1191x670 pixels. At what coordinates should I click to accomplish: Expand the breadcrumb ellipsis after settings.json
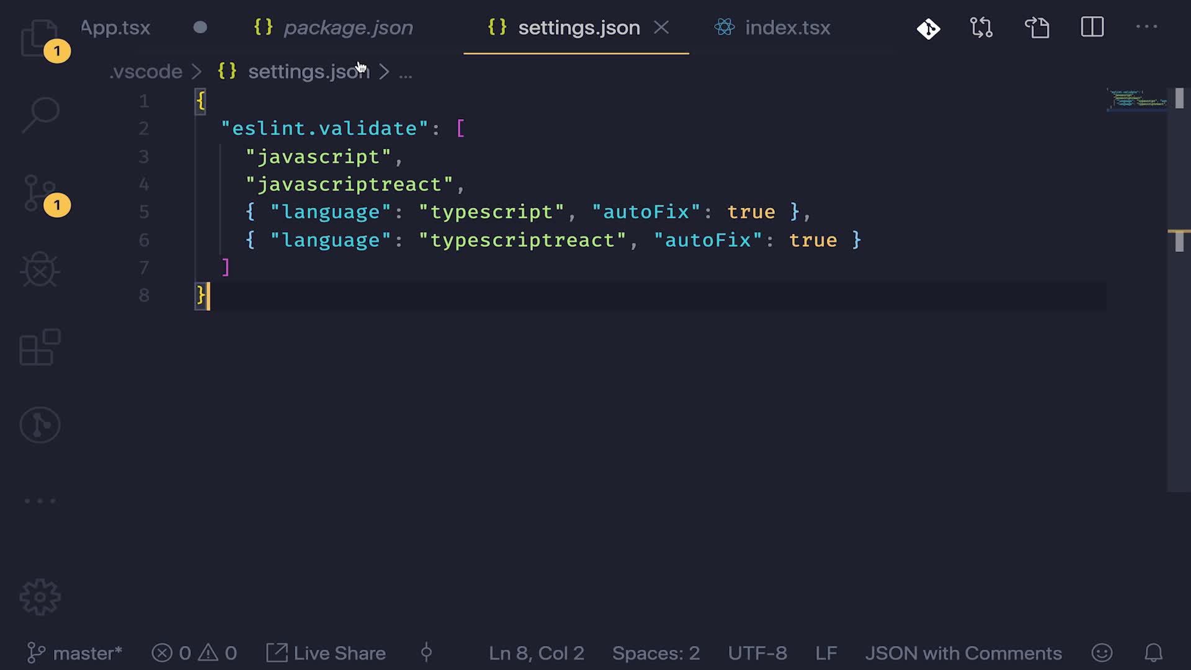[406, 73]
